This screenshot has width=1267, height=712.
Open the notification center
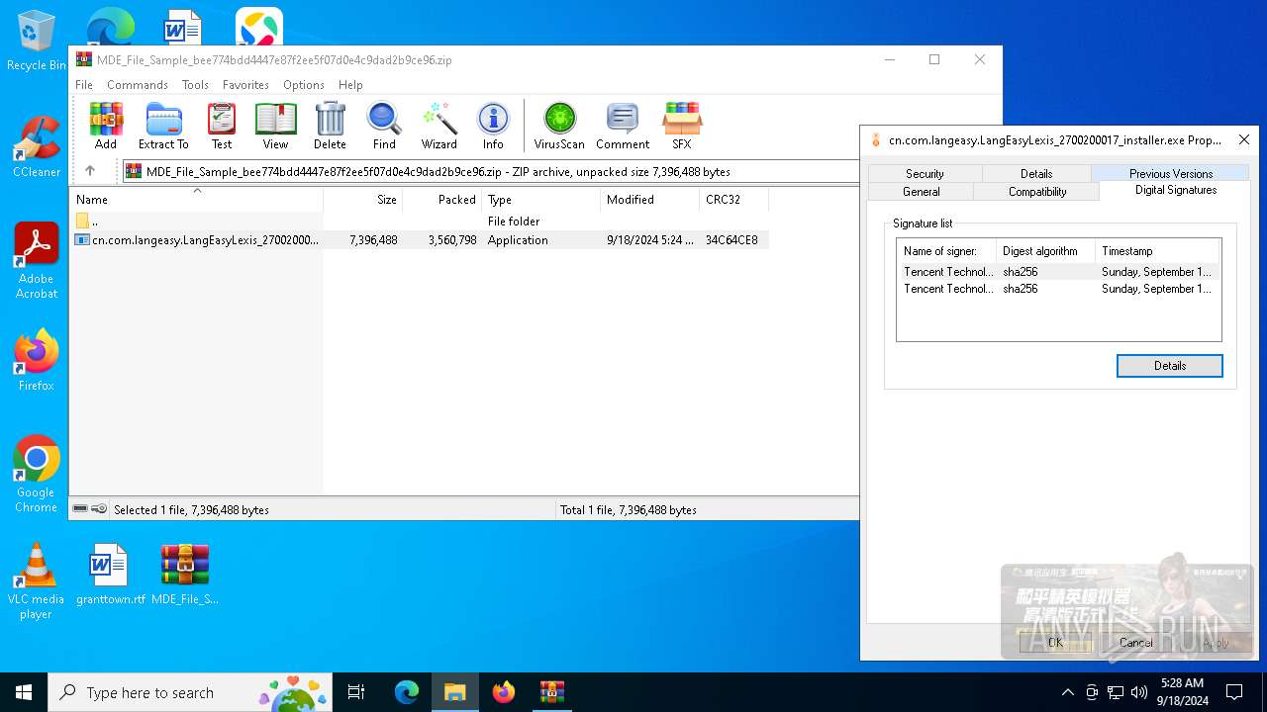click(1234, 692)
